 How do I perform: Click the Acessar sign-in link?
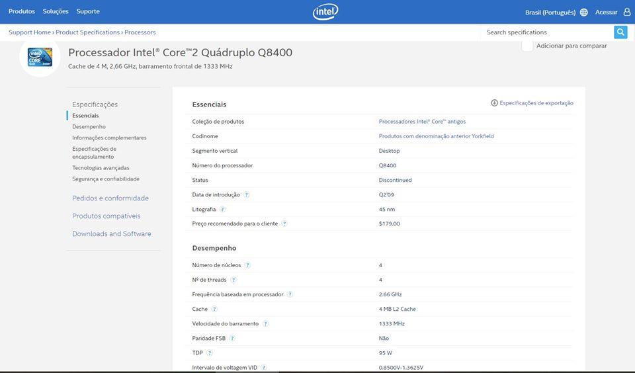pyautogui.click(x=607, y=12)
